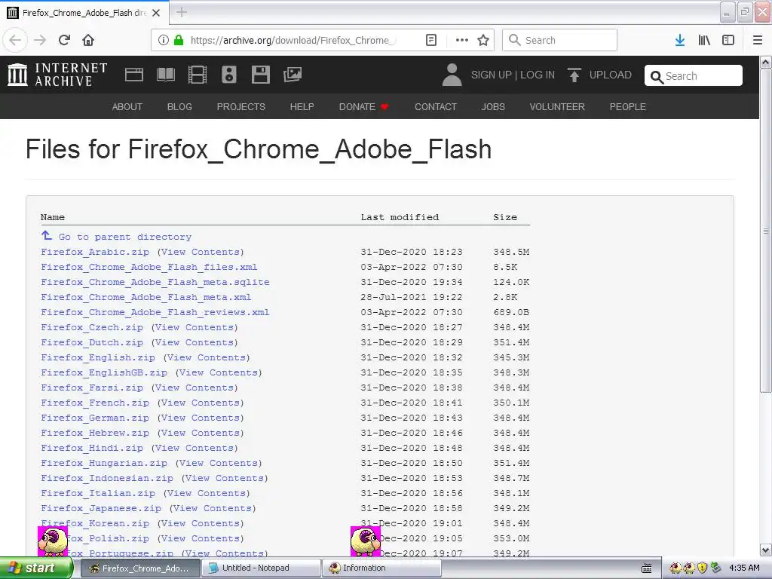Open a new tab with the plus icon
The width and height of the screenshot is (772, 579).
182,12
